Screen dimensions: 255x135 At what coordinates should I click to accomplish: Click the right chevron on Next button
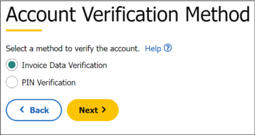point(104,110)
